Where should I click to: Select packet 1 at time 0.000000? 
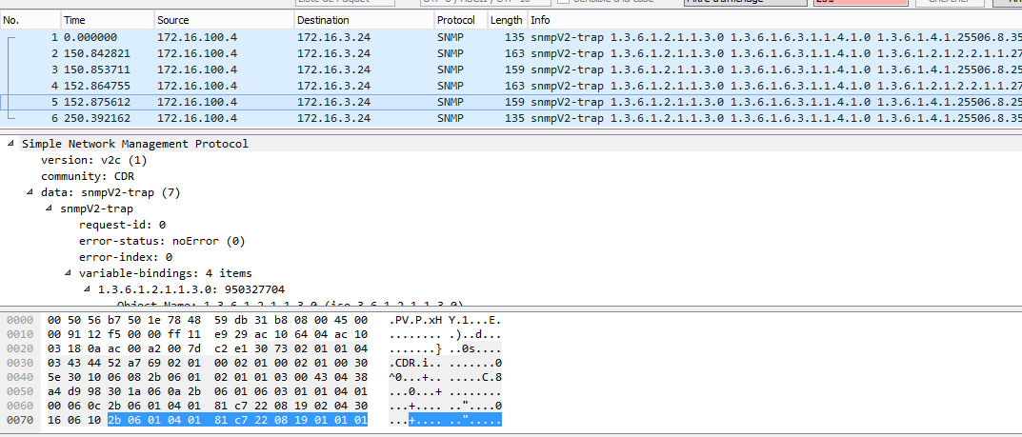(511, 38)
